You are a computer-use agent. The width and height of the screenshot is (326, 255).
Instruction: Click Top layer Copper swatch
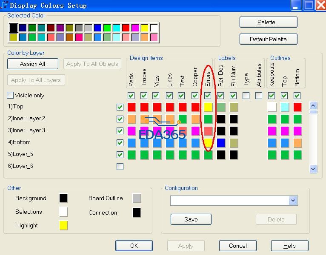195,108
